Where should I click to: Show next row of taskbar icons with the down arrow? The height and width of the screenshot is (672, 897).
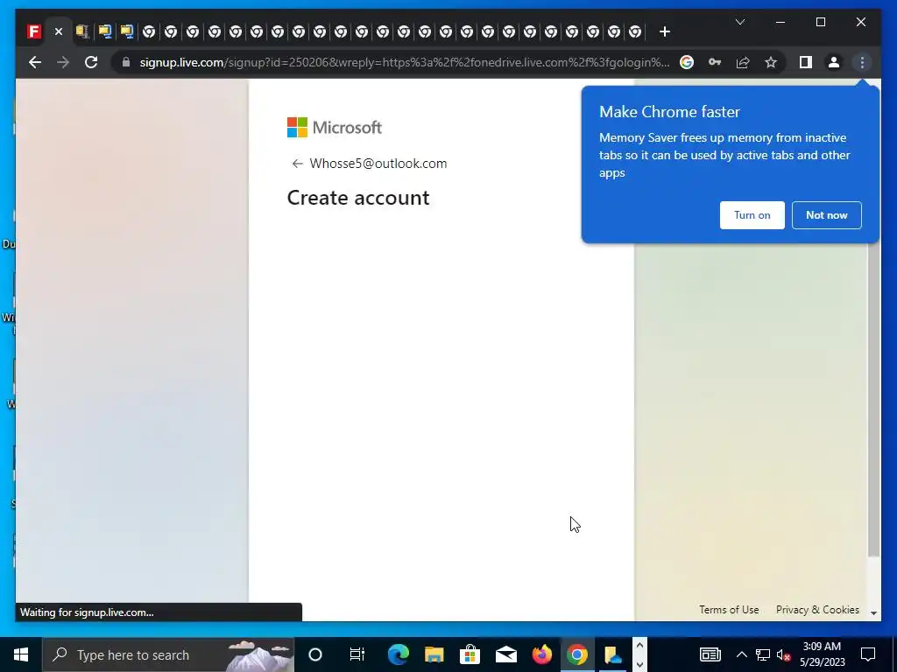click(x=639, y=664)
